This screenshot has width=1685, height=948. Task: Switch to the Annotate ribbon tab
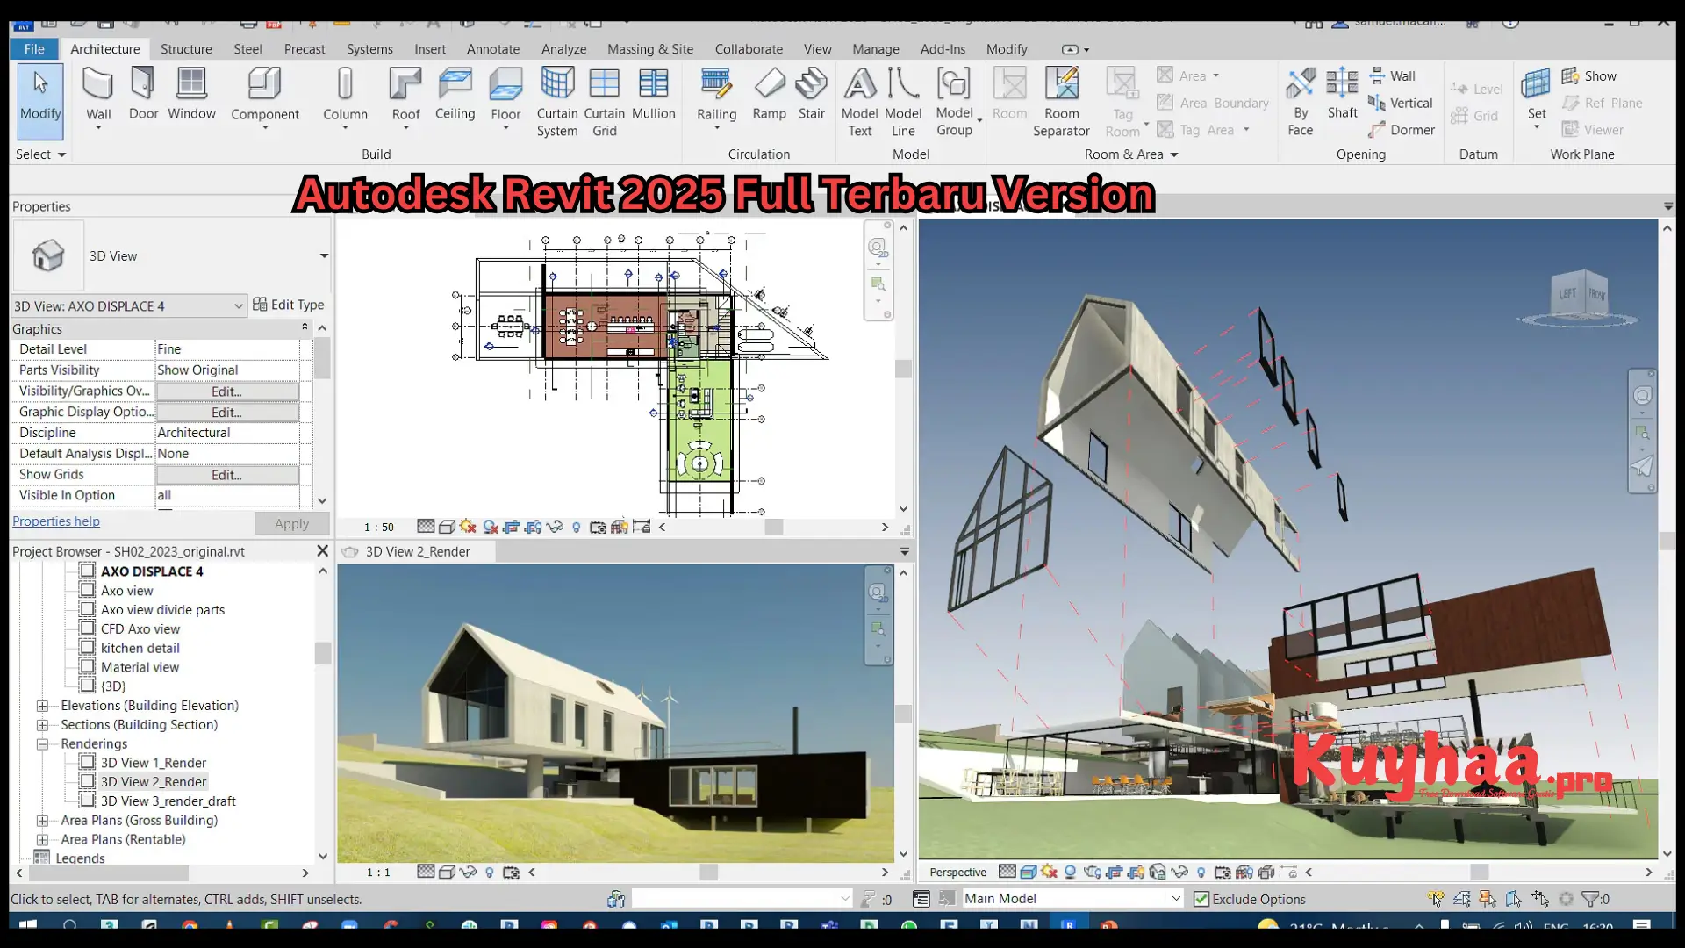[x=493, y=49]
